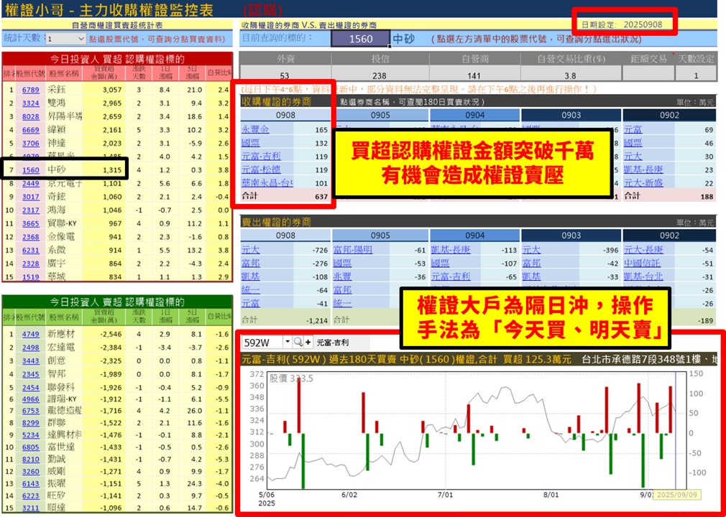Click 中國信託 broker in 0902 sellers column
Image resolution: width=726 pixels, height=517 pixels.
click(642, 263)
